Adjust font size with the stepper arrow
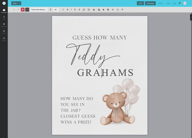 pos(60,10)
